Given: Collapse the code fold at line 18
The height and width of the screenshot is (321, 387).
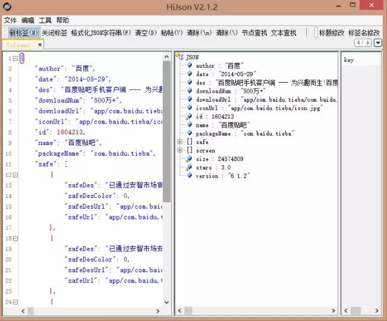Looking at the screenshot, I should pos(15,238).
